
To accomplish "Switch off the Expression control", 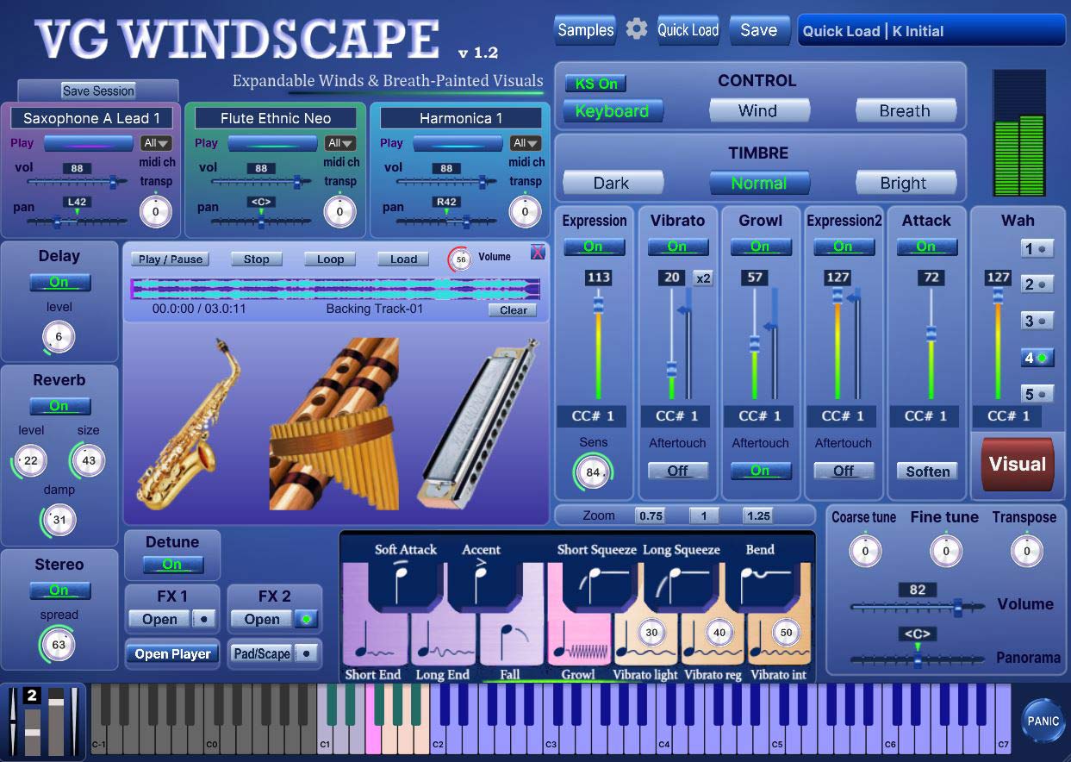I will (594, 247).
